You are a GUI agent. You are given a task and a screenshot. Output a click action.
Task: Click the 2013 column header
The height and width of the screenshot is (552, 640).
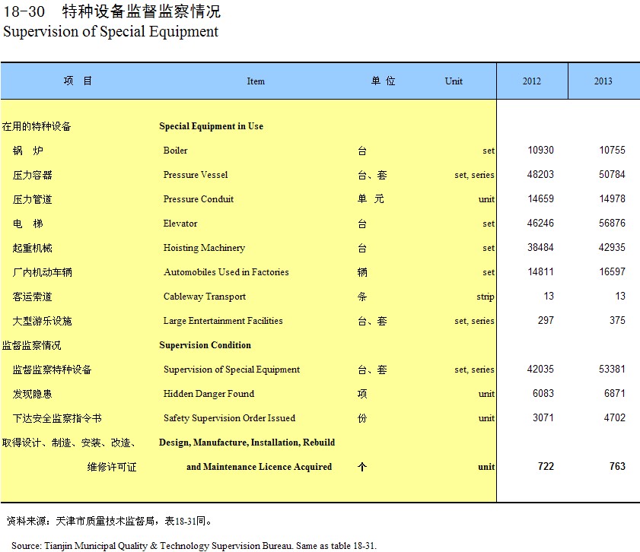(603, 81)
